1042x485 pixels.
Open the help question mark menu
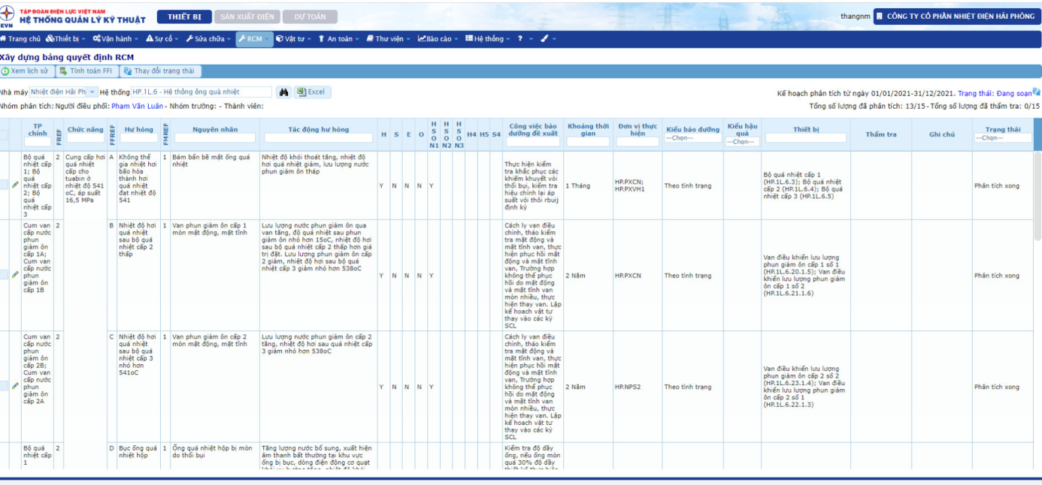pyautogui.click(x=523, y=39)
